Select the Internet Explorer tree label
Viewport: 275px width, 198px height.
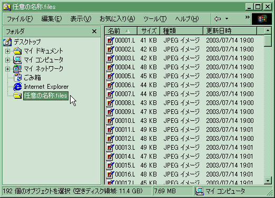click(46, 87)
